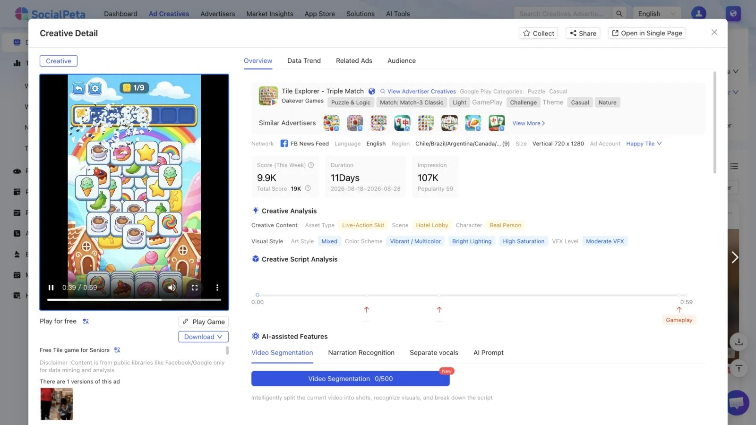Collect this creative with the star button
Image resolution: width=756 pixels, height=425 pixels.
(x=538, y=33)
